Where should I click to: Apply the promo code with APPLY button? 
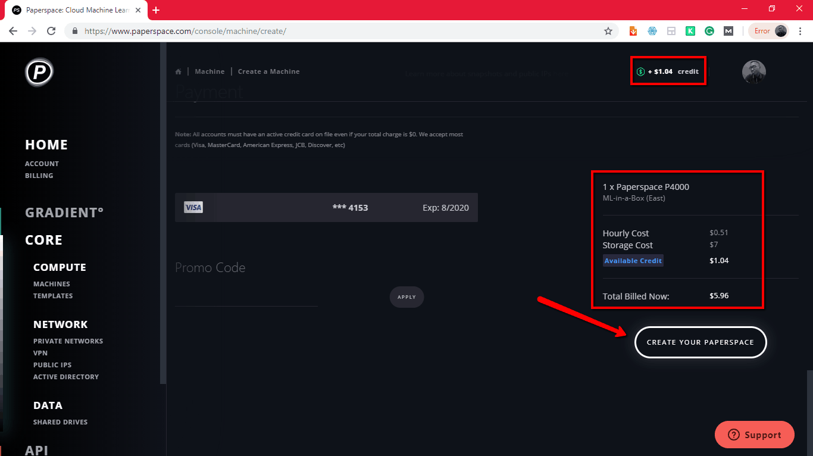pos(406,297)
